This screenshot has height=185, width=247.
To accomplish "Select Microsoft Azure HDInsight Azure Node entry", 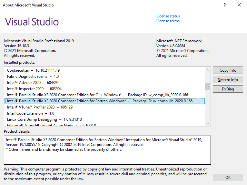I will [51, 125].
